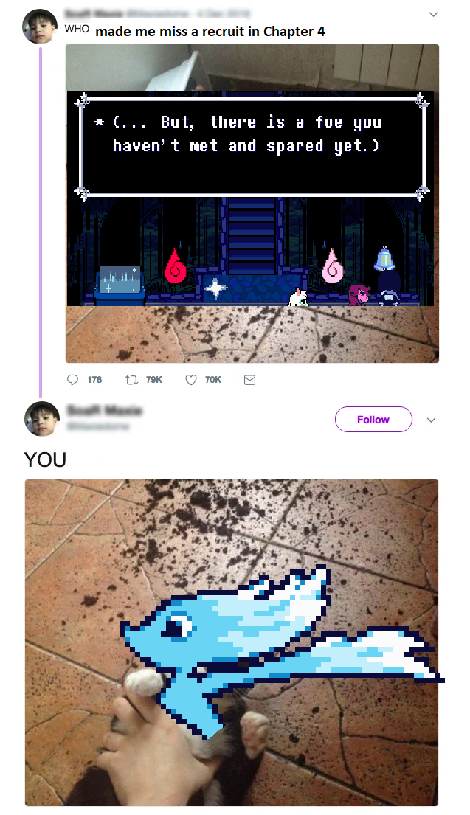Image resolution: width=470 pixels, height=815 pixels.
Task: Click the reply speech bubble icon
Action: coord(72,380)
